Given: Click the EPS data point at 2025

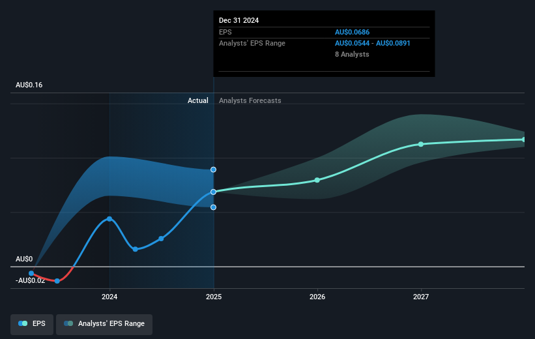Looking at the screenshot, I should (x=213, y=192).
